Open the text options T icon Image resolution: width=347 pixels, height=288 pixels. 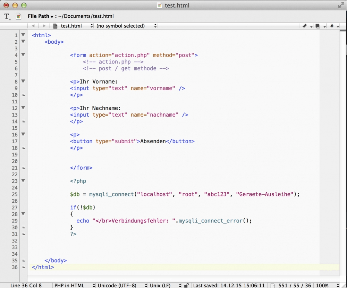click(x=7, y=16)
